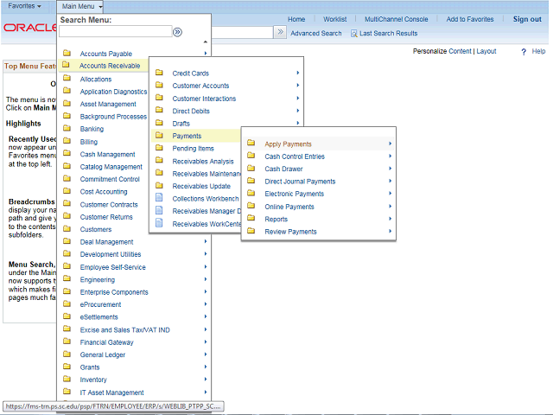Click the Help question mark icon
Screen dimensions: 553x415
(524, 52)
